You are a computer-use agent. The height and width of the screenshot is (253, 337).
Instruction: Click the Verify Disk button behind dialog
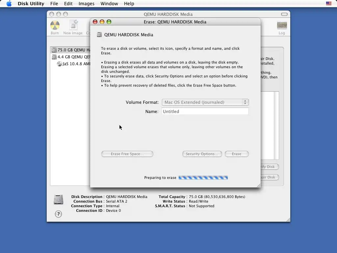click(x=270, y=167)
